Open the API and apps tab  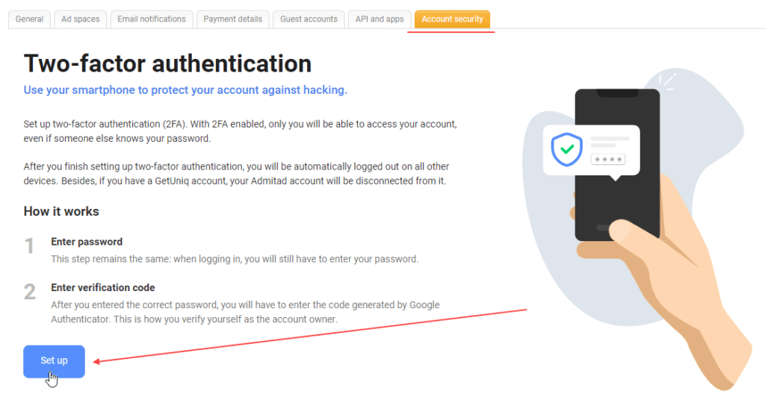[380, 19]
